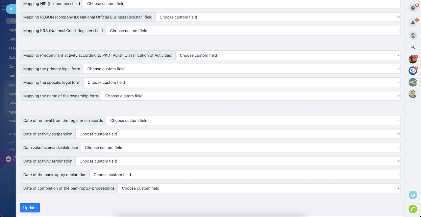This screenshot has width=421, height=217.
Task: Click the crown trial plan icon
Action: coord(9,159)
